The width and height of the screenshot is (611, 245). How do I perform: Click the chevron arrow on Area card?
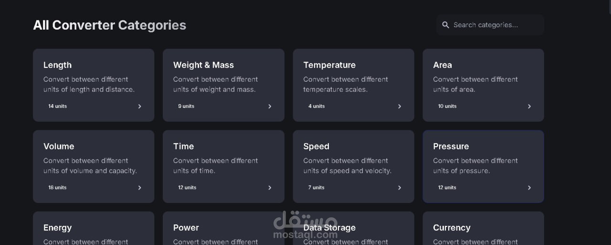pyautogui.click(x=529, y=107)
